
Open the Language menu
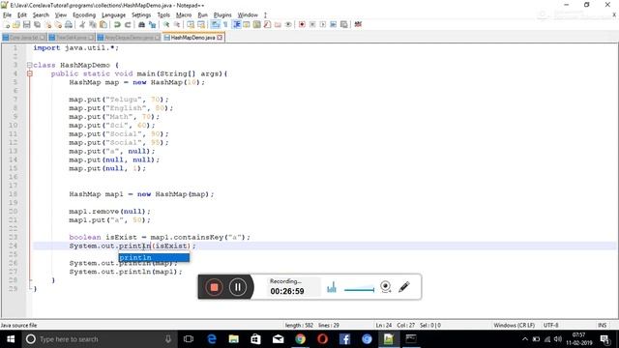click(x=113, y=15)
